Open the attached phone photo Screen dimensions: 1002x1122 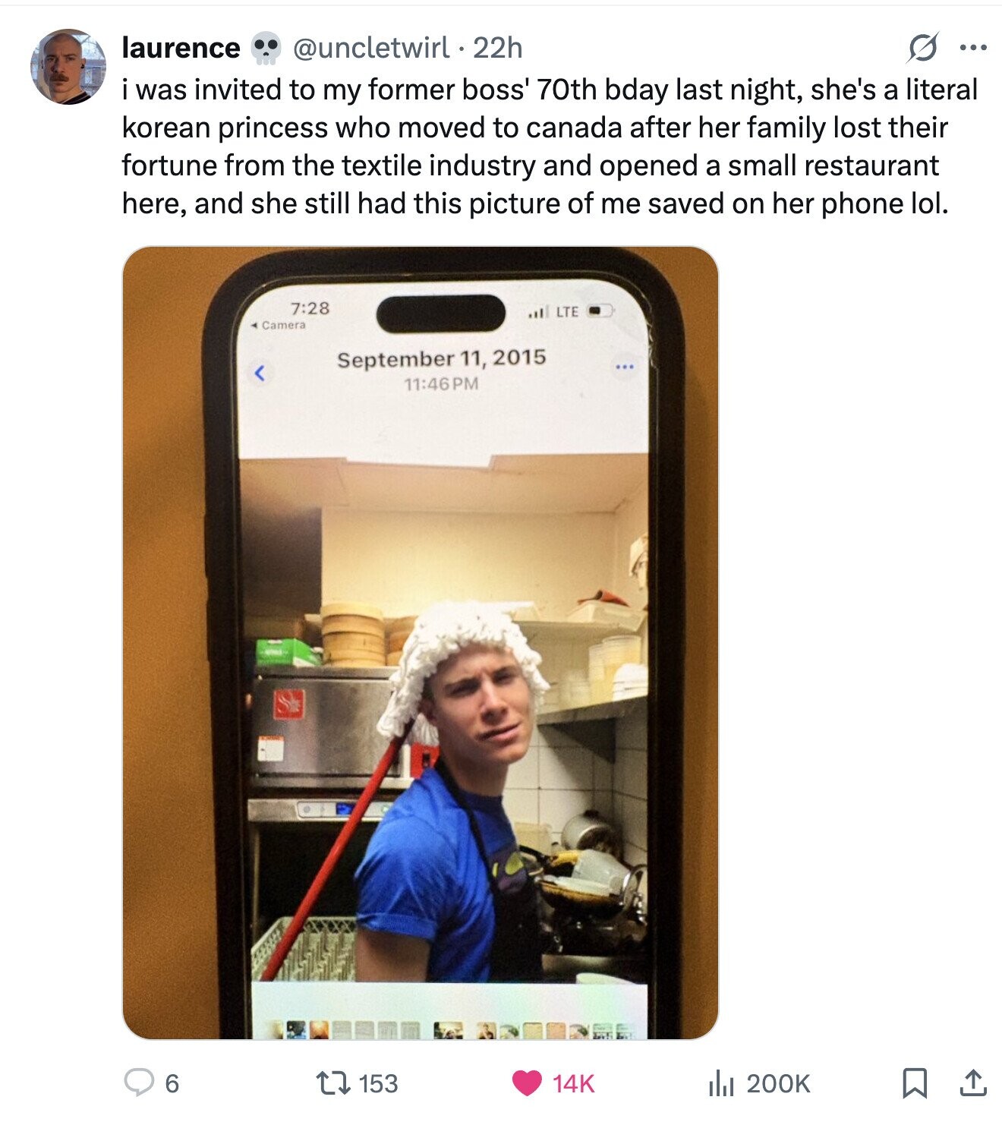click(421, 642)
